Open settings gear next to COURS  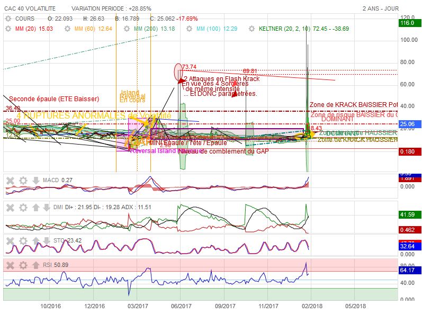pyautogui.click(x=8, y=19)
